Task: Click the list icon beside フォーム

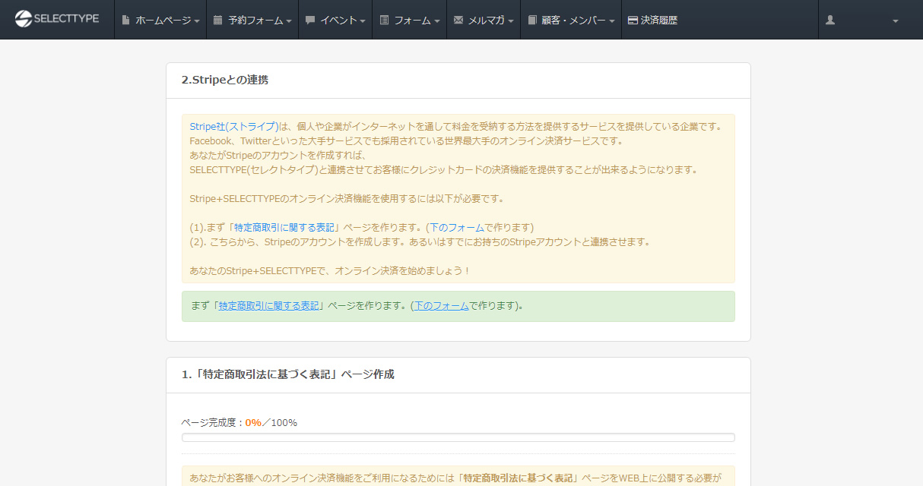Action: [x=384, y=21]
